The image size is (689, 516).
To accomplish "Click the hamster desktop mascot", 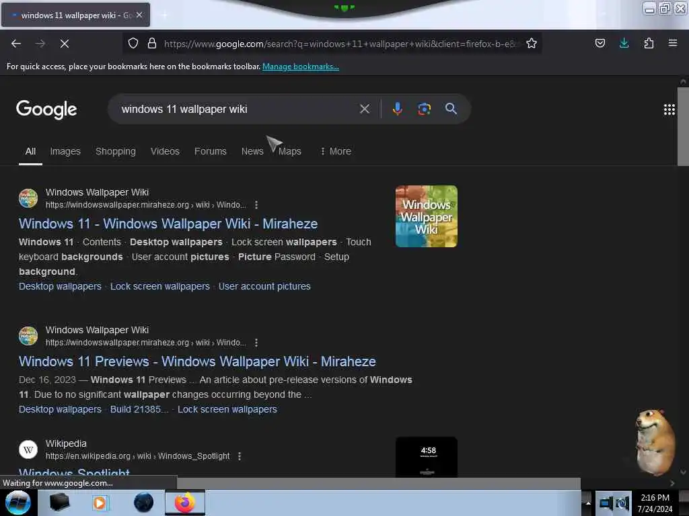I will (x=655, y=441).
